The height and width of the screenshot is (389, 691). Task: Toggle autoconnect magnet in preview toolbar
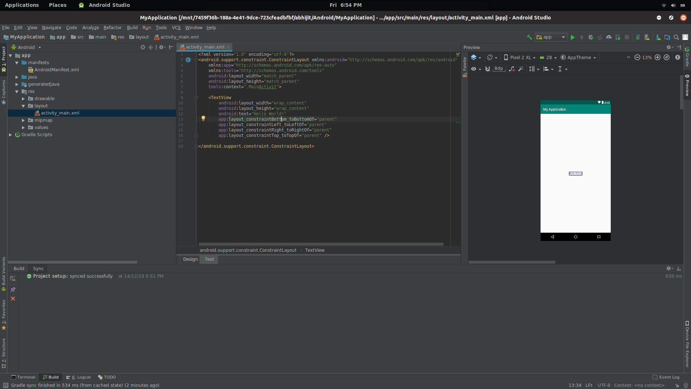[487, 69]
